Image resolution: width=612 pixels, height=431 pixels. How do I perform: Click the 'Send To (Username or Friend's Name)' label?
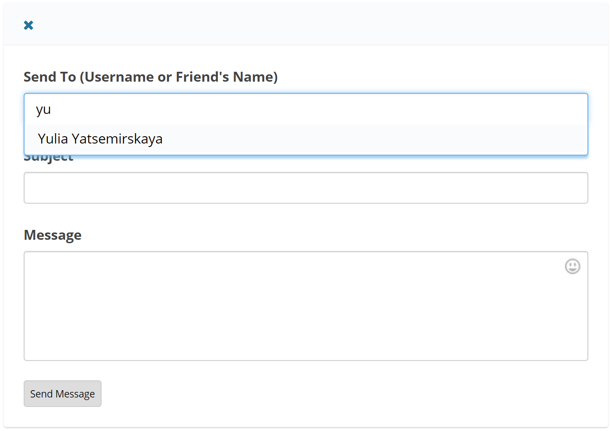(151, 77)
